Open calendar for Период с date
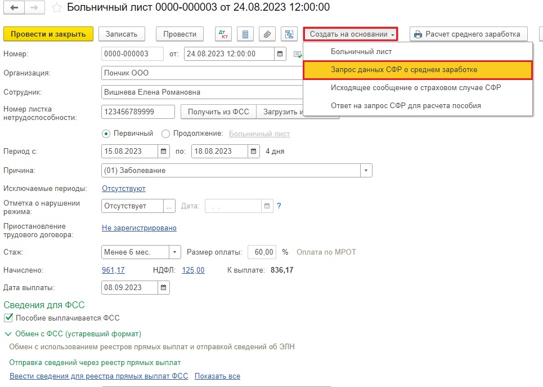The width and height of the screenshot is (543, 387). (x=163, y=151)
